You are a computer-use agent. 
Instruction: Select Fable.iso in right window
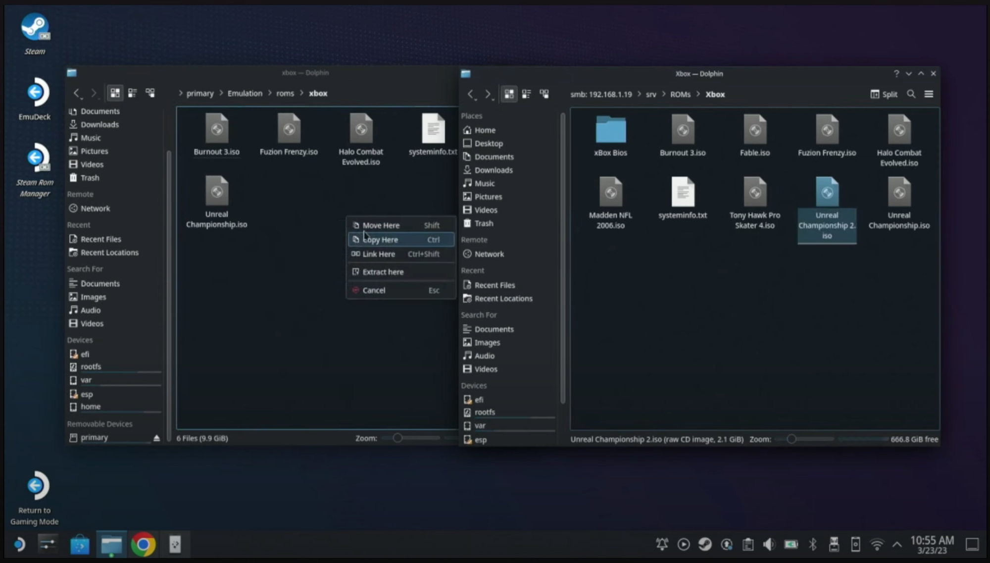754,136
